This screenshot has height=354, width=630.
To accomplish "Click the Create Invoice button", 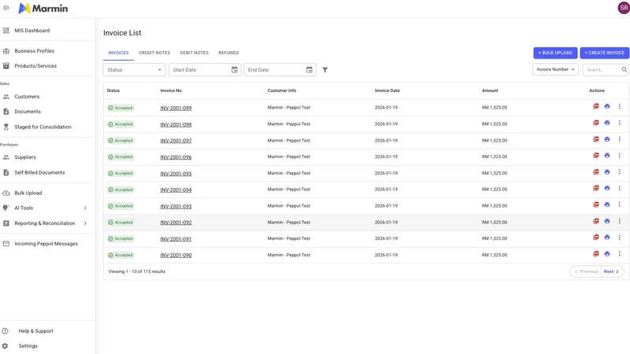I will 604,53.
